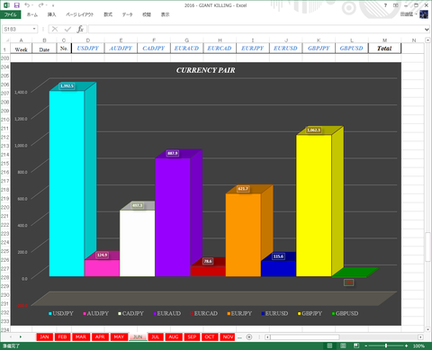Switch to the JAN sheet tab
Viewport: 432px width, 350px height.
click(44, 337)
